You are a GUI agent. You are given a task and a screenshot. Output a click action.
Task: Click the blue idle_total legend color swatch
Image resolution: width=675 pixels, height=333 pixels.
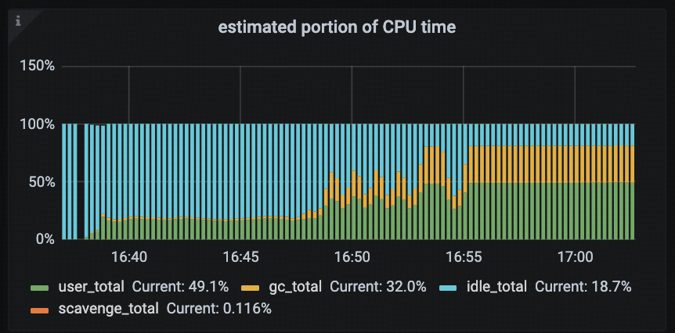449,287
